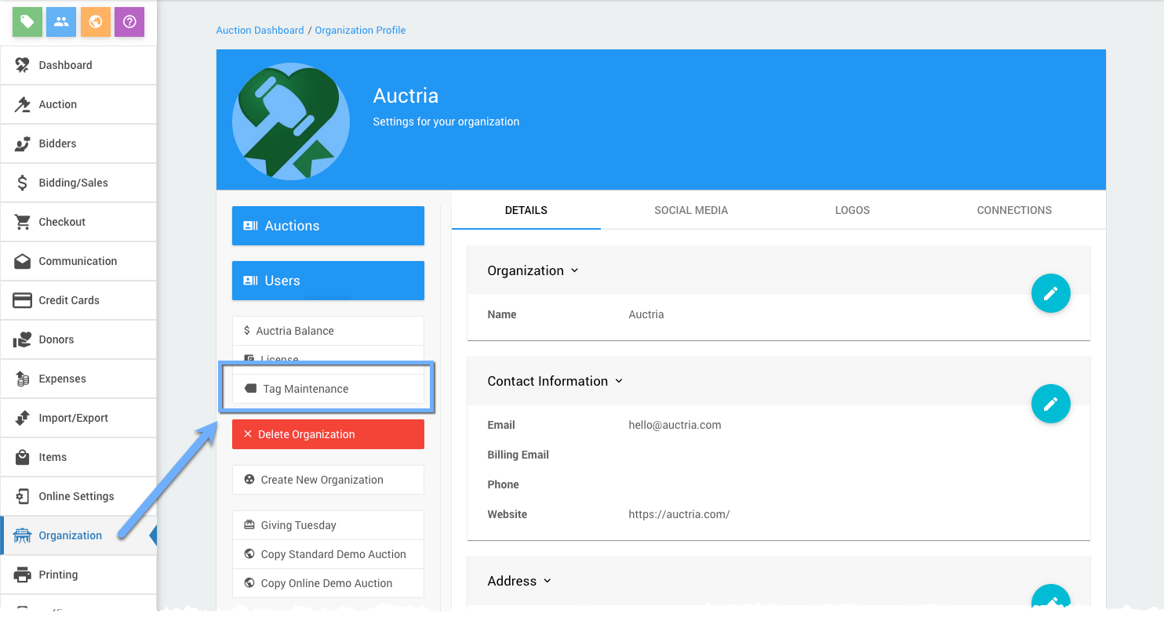Viewport: 1164px width, 631px height.
Task: Open the orange globe icon
Action: (x=95, y=22)
